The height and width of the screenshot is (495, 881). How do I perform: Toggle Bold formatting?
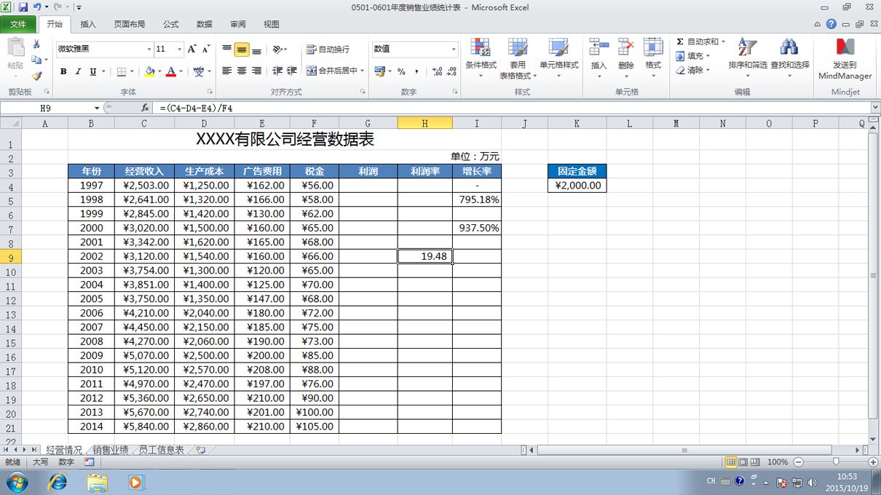click(x=63, y=71)
